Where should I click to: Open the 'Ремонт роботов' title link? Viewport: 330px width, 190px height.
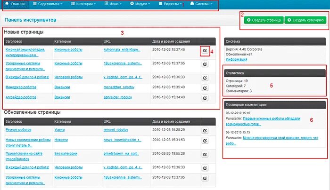[x=18, y=130]
